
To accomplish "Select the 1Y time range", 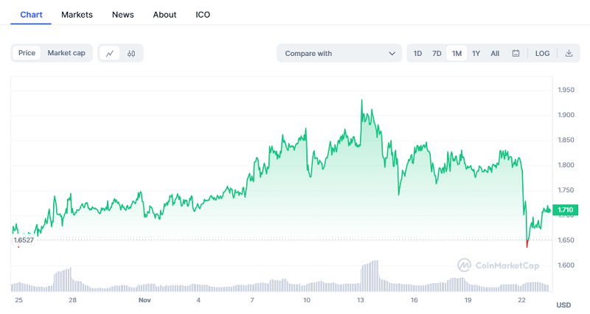I will tap(476, 53).
